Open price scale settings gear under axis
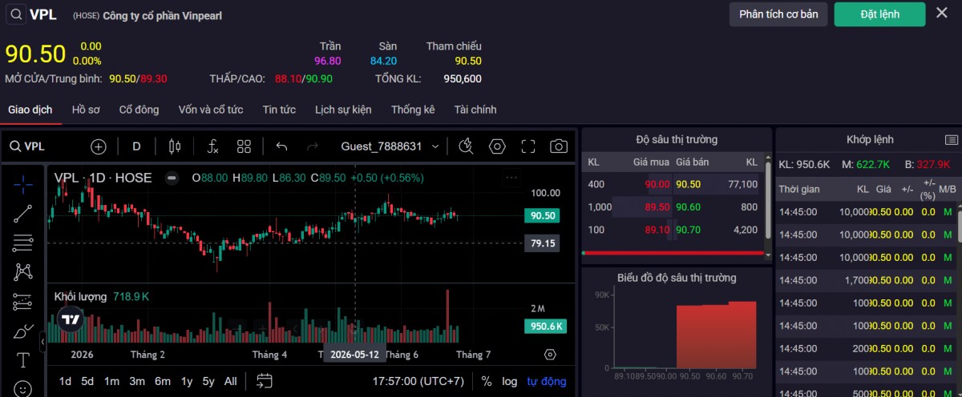Screen dimensions: 962x397 550,355
